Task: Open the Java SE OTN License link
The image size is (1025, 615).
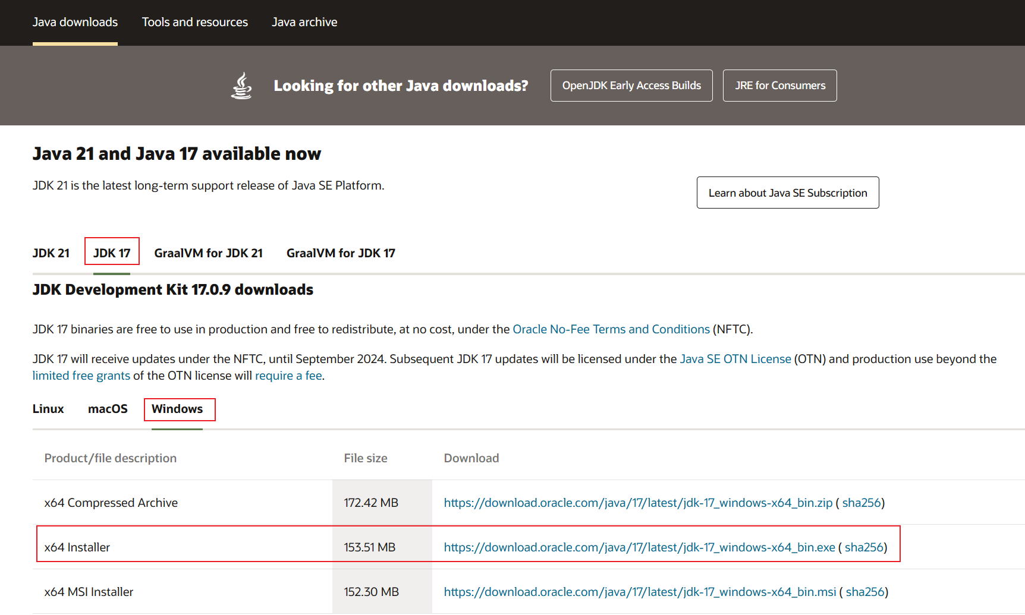Action: [x=735, y=359]
